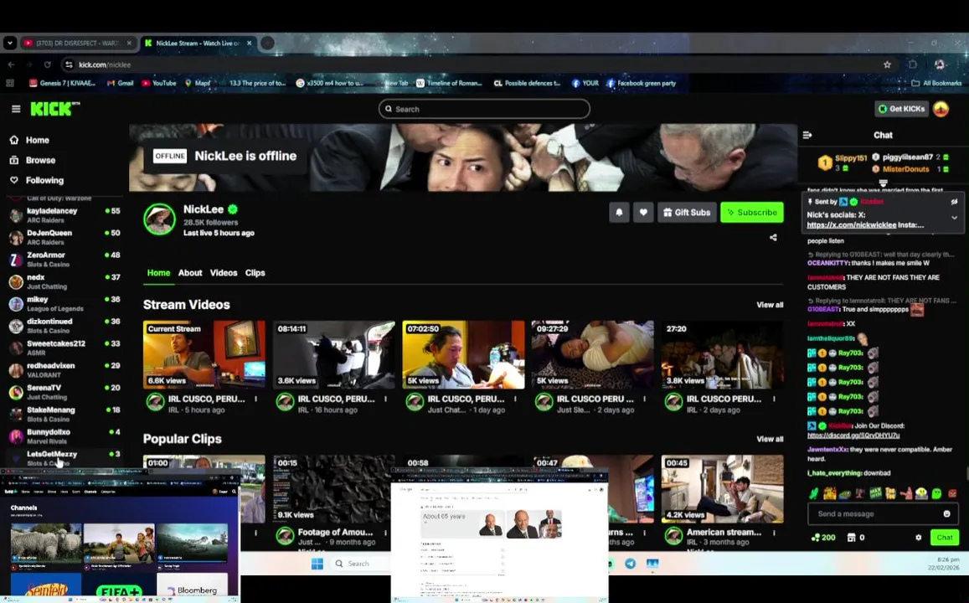Click the Kick logo

click(54, 109)
